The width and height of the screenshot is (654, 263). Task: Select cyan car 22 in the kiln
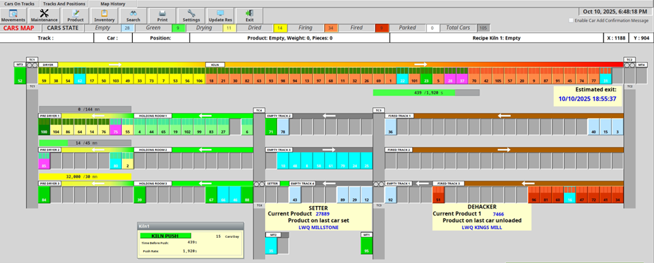(403, 75)
